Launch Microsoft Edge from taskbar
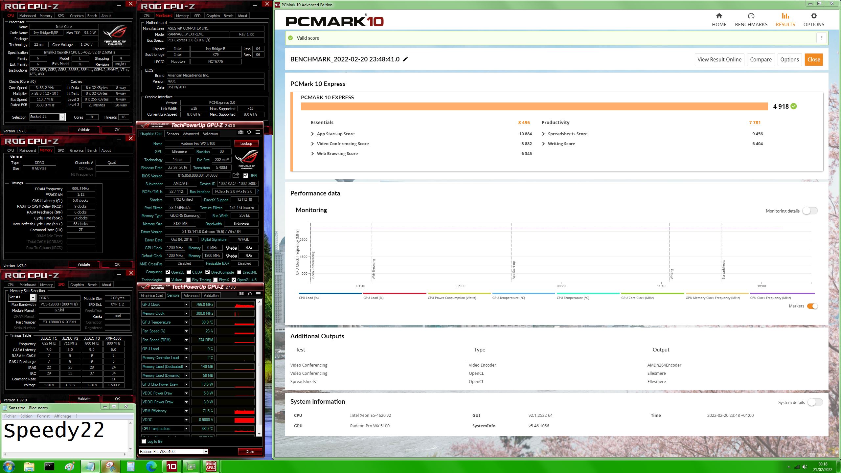 point(151,466)
